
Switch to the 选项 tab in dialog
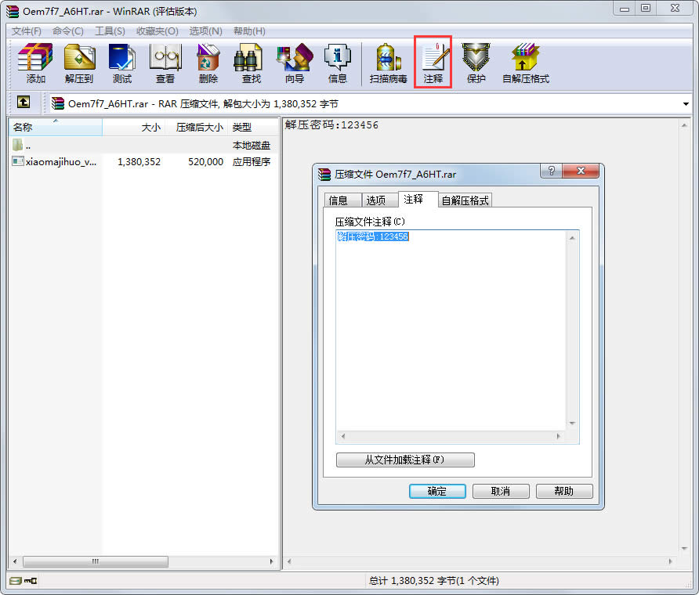coord(377,200)
